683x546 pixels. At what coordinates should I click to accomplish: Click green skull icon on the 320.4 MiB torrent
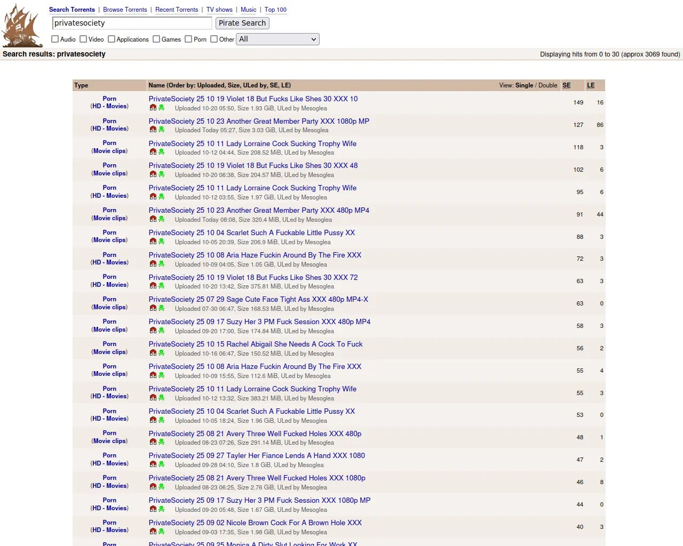point(161,219)
